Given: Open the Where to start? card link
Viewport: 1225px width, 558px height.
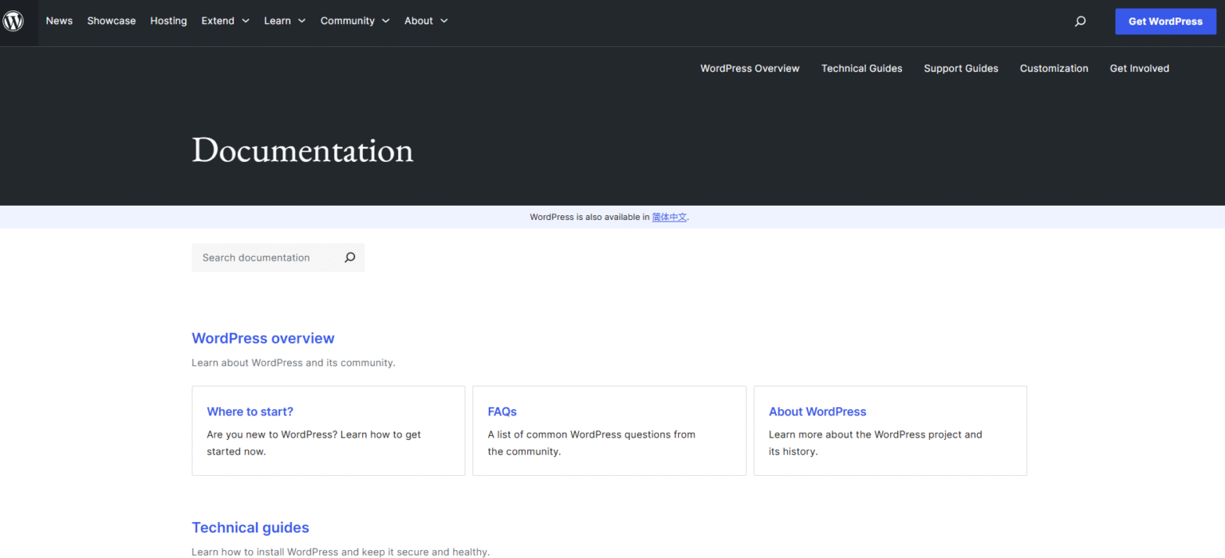Looking at the screenshot, I should (250, 411).
